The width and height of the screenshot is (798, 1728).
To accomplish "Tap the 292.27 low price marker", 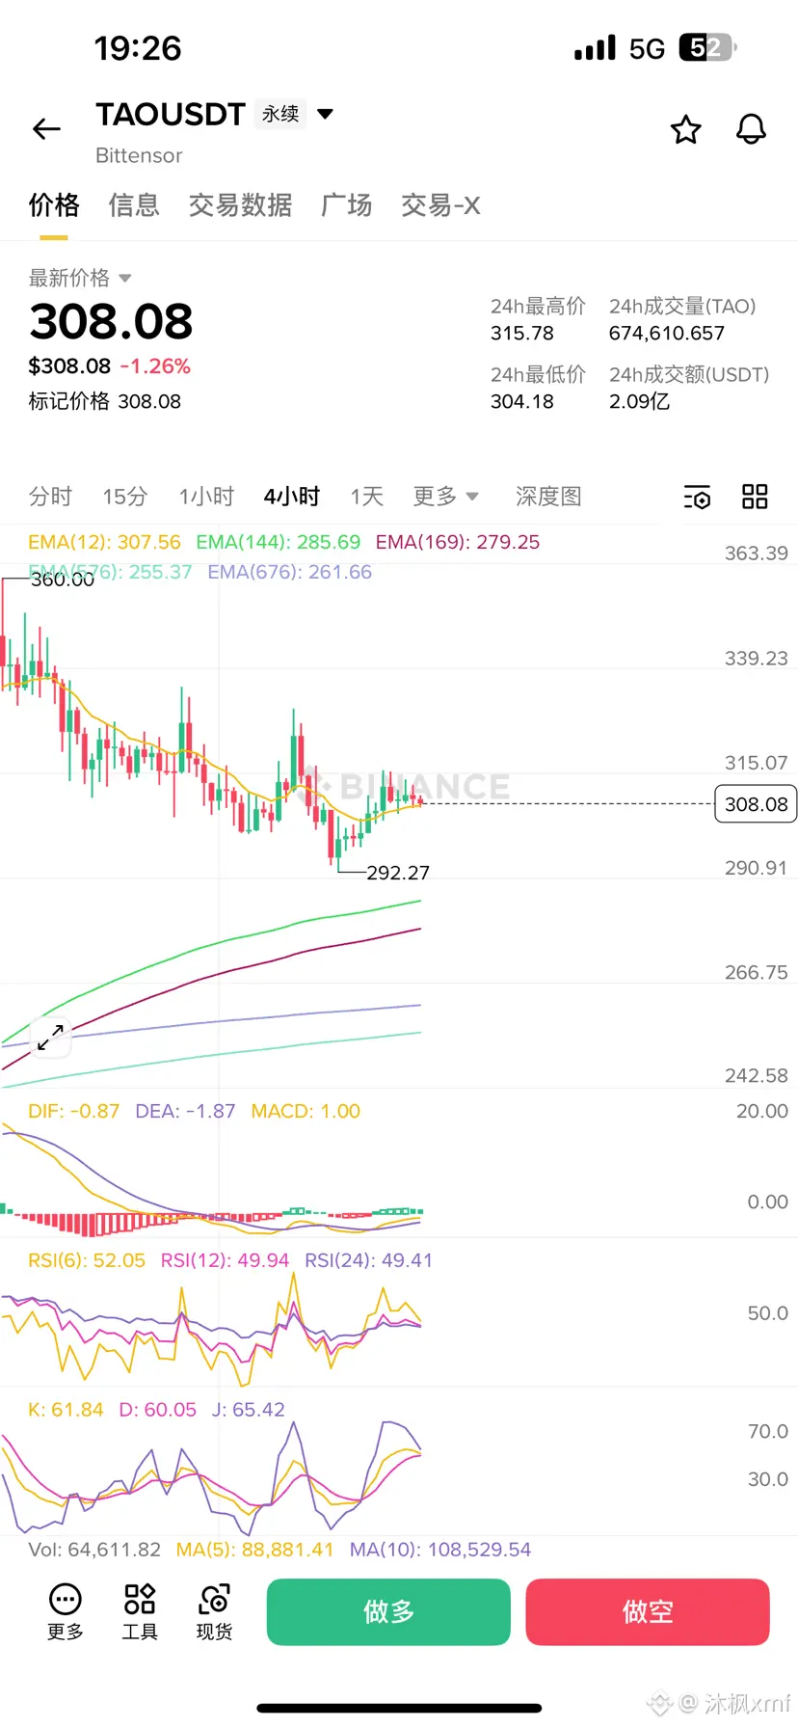I will (x=398, y=873).
